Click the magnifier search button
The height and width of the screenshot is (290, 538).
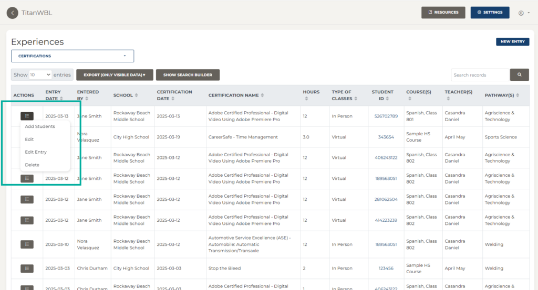520,74
